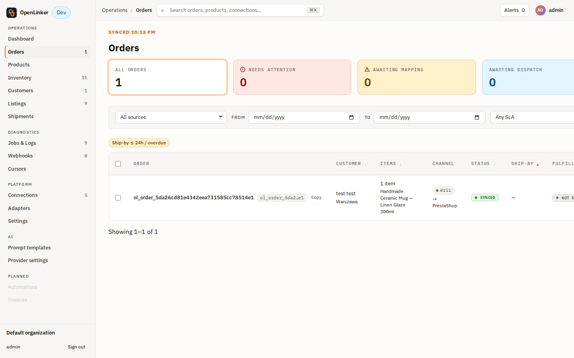Viewport: 574px width, 358px height.
Task: Open Products page from sidebar
Action: point(47,65)
